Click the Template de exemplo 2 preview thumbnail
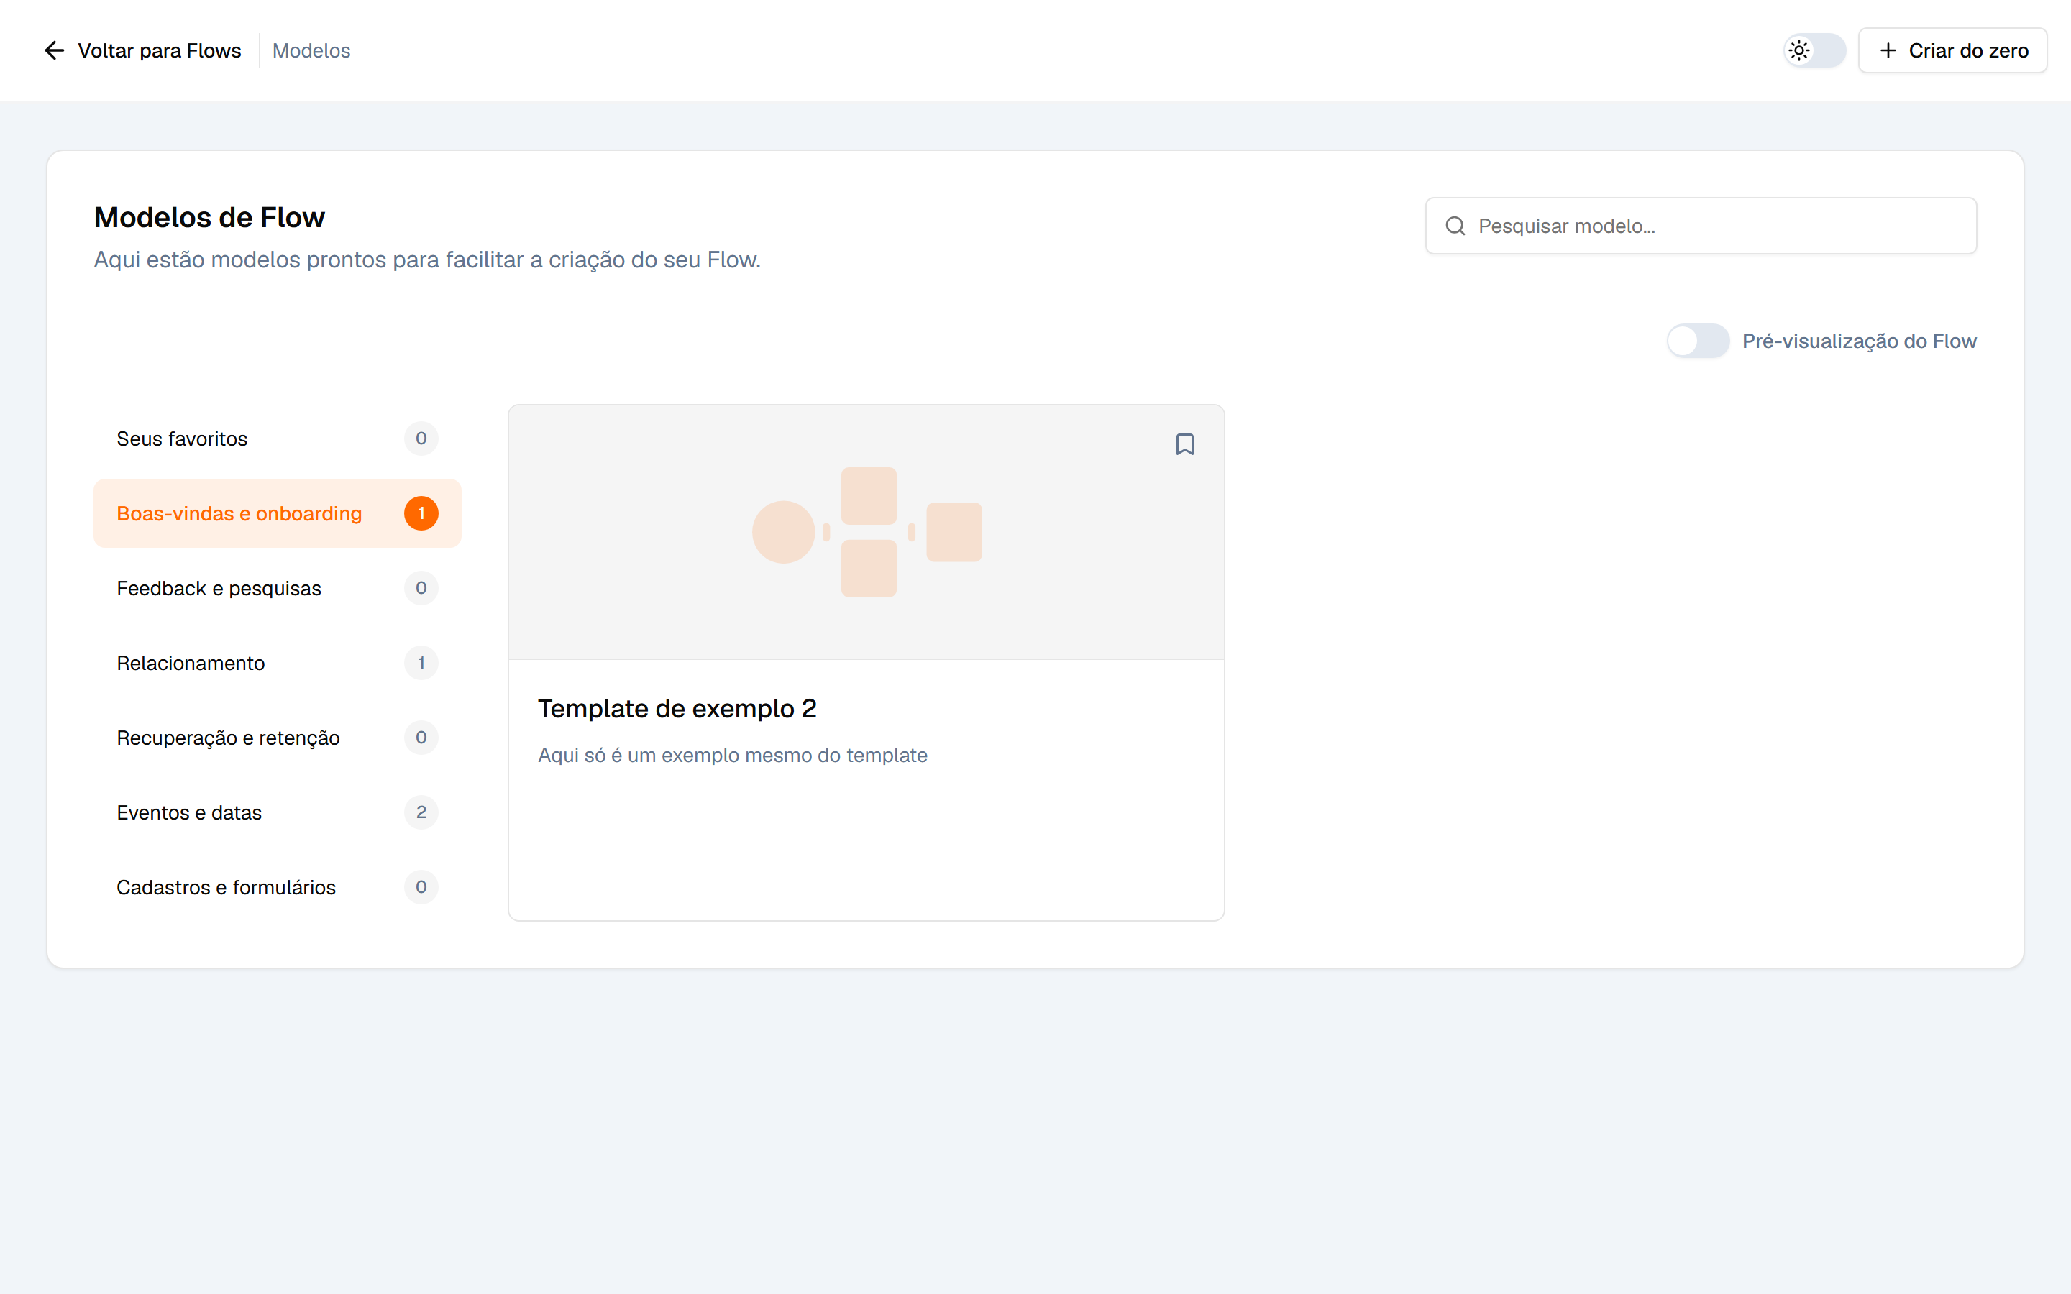The width and height of the screenshot is (2071, 1294). point(866,532)
